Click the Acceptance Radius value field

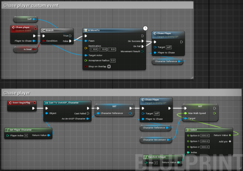click(x=113, y=60)
